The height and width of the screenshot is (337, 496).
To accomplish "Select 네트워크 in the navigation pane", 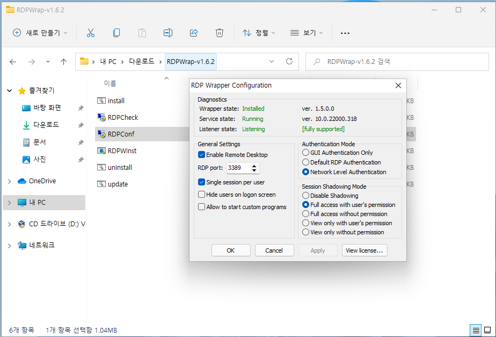I will 41,246.
